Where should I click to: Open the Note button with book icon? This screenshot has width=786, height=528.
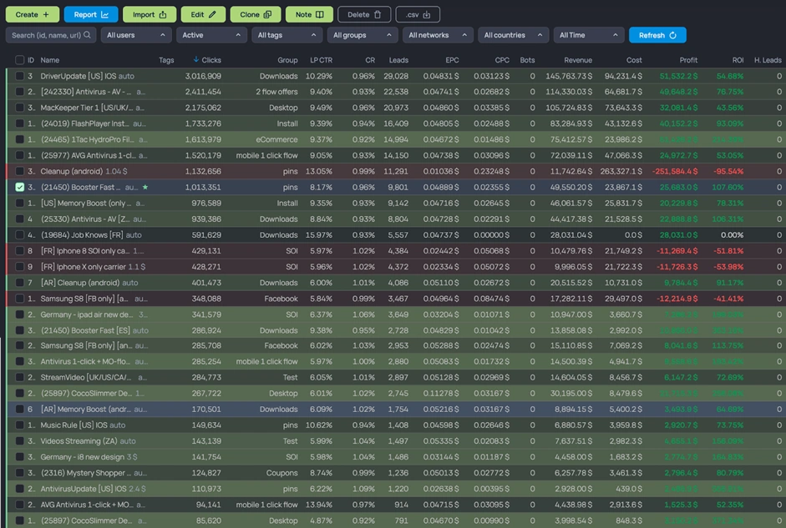click(309, 14)
